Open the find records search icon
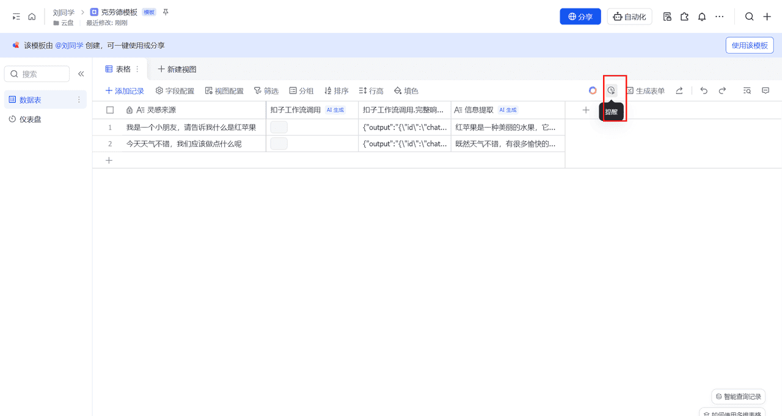 point(747,90)
